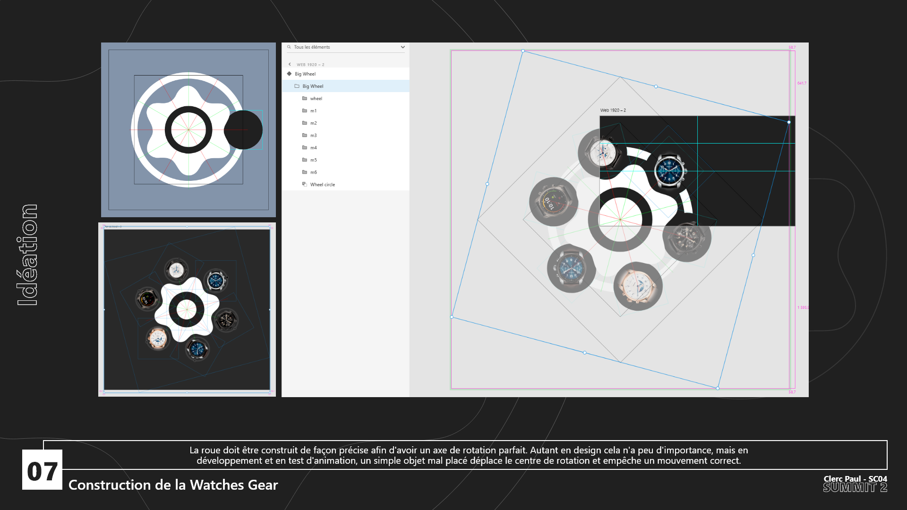Click the folder icon of layer m1

click(305, 110)
